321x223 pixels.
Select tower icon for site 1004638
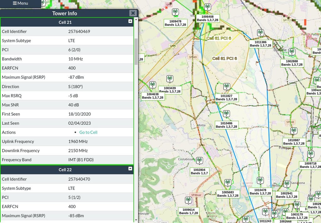coord(153,85)
